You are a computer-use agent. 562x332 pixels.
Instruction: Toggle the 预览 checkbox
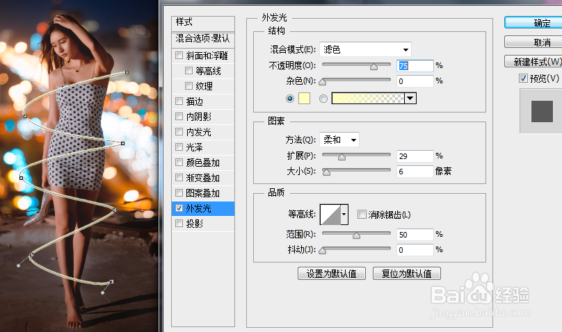(x=523, y=78)
